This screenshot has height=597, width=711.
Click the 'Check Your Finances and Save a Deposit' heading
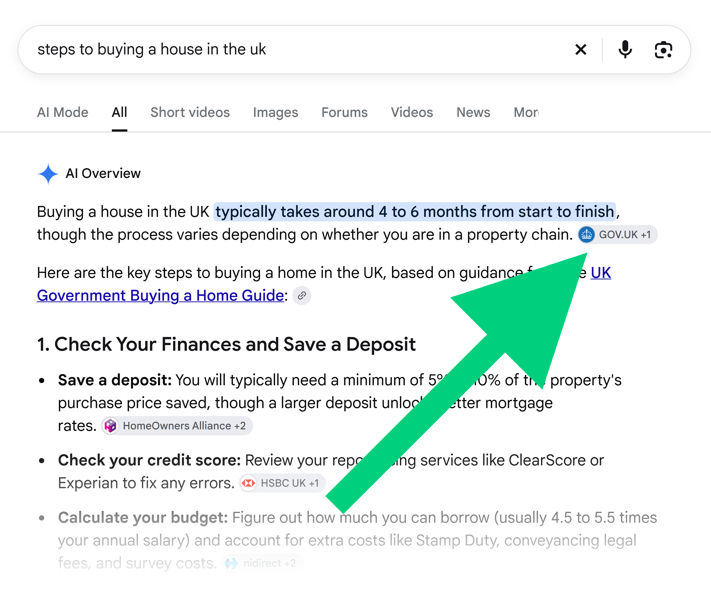click(235, 344)
